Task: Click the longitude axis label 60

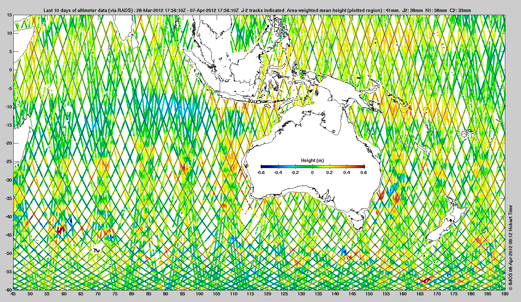Action: (x=64, y=294)
